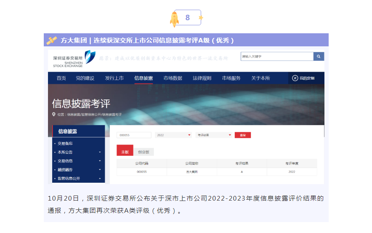Click the 我的定制 compass icon

click(295, 78)
